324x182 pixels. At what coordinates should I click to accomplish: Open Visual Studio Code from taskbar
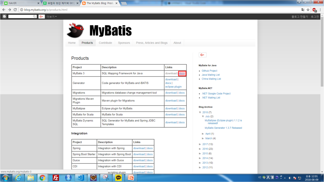81,178
